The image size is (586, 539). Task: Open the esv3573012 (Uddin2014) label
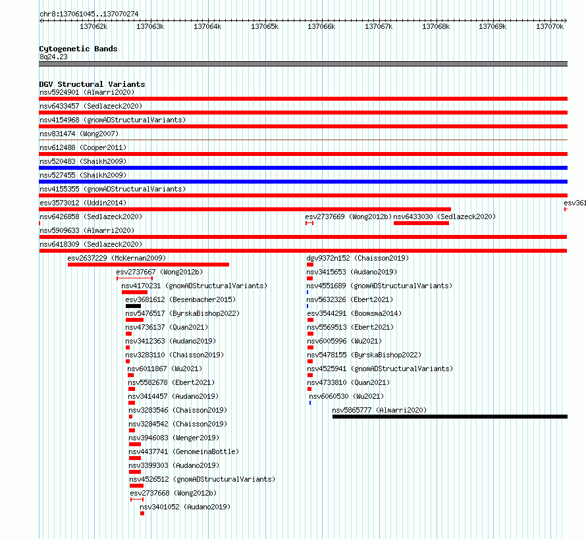click(83, 203)
